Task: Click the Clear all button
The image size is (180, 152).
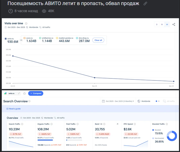Action: tap(98, 40)
